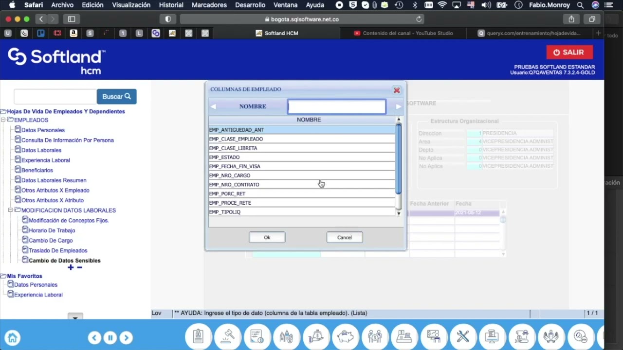Collapse the MODIFICACION DATOS LABORALES folder
The image size is (623, 350).
tap(11, 210)
